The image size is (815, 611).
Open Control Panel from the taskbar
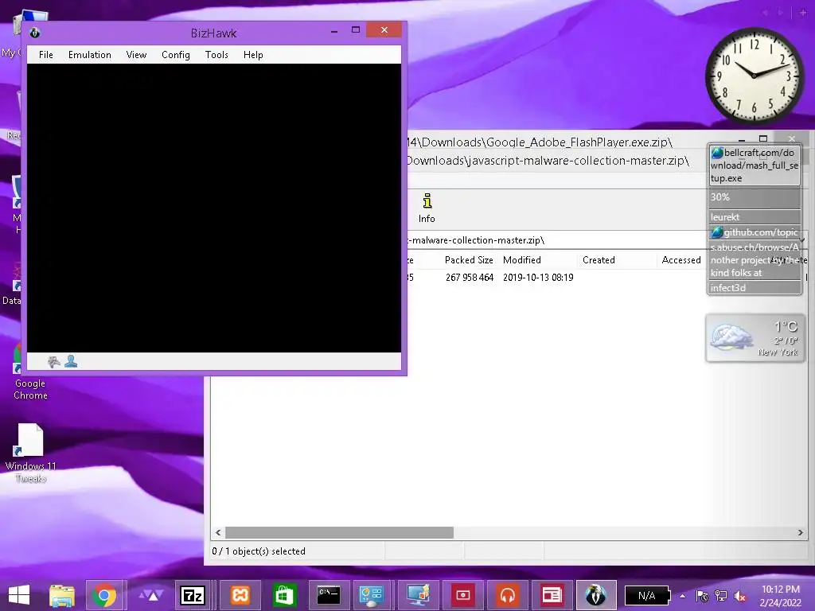click(372, 595)
